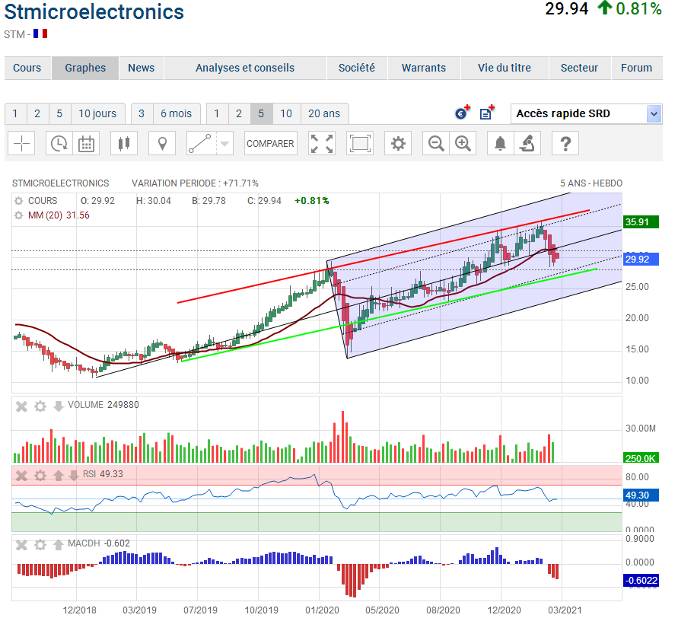Add to portfolio euro plus icon
694x618 pixels.
click(x=462, y=113)
